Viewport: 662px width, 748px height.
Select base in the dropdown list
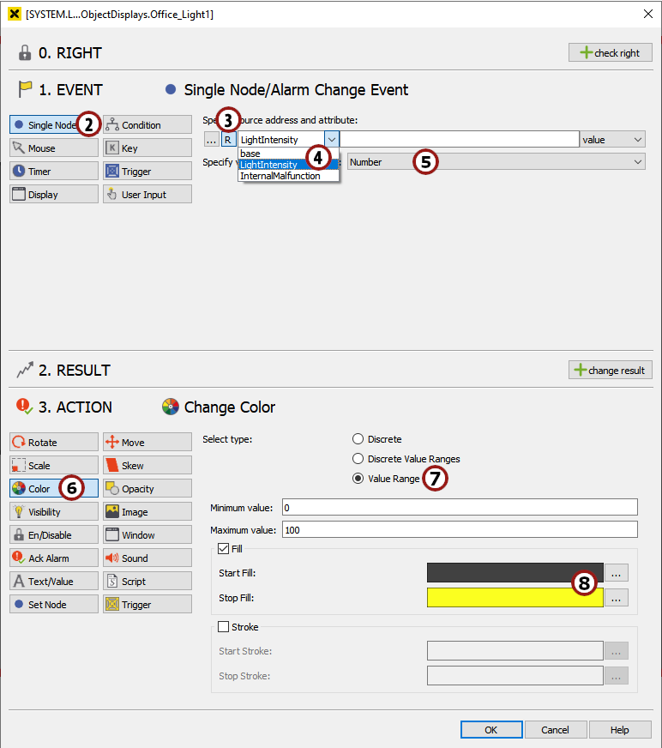click(250, 154)
